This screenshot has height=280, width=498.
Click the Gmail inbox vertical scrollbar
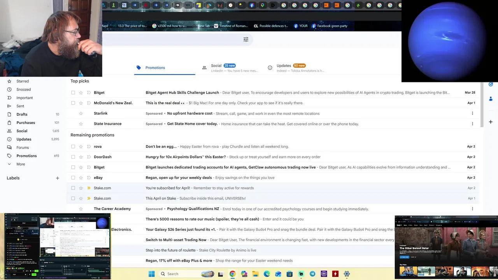pos(481,104)
